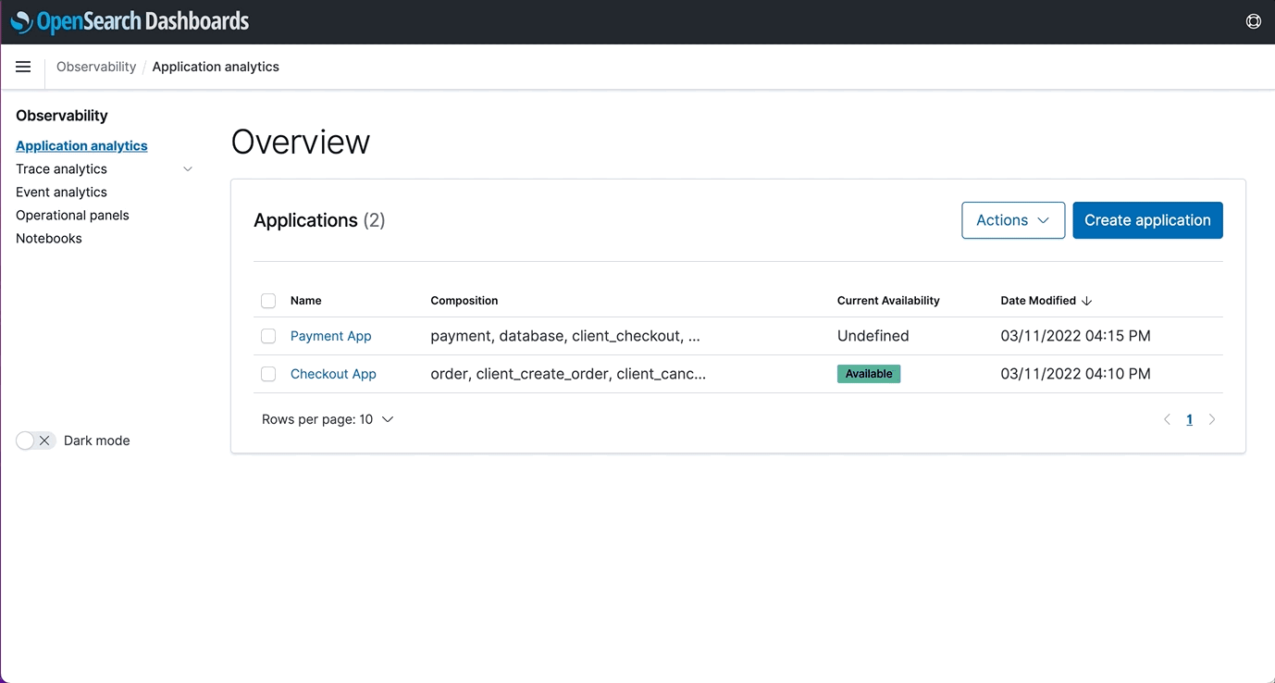This screenshot has height=683, width=1275.
Task: Select page 1 in pagination
Action: tap(1190, 419)
